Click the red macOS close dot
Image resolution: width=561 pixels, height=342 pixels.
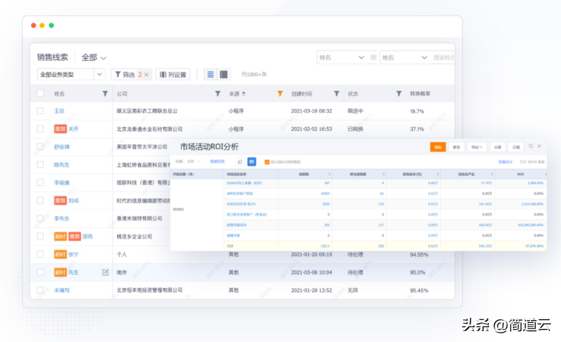[x=34, y=25]
